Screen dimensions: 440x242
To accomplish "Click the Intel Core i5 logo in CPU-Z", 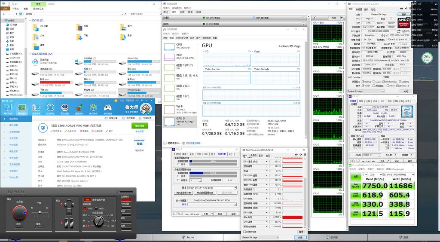I will pos(406,111).
